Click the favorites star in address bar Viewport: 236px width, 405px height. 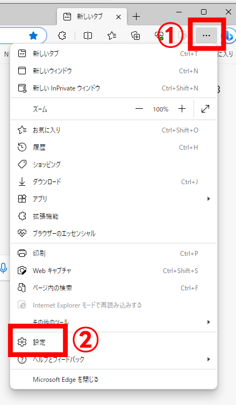point(33,36)
